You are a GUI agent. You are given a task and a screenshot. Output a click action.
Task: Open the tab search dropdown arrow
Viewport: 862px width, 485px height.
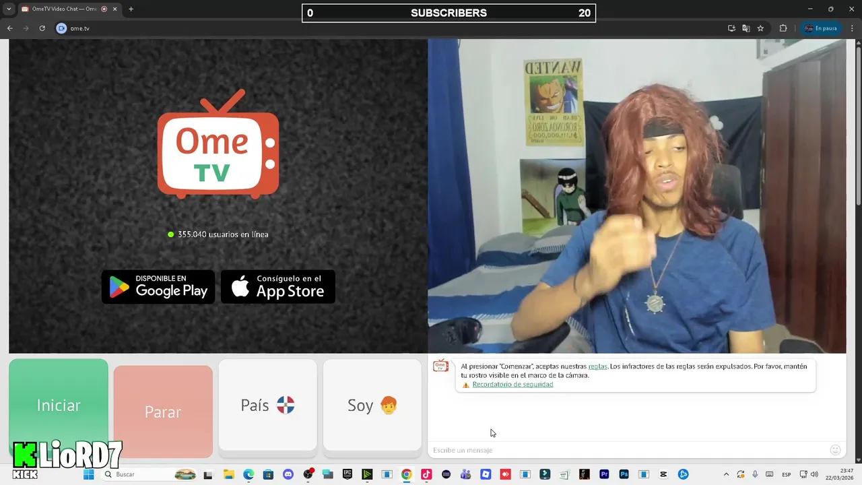point(9,9)
